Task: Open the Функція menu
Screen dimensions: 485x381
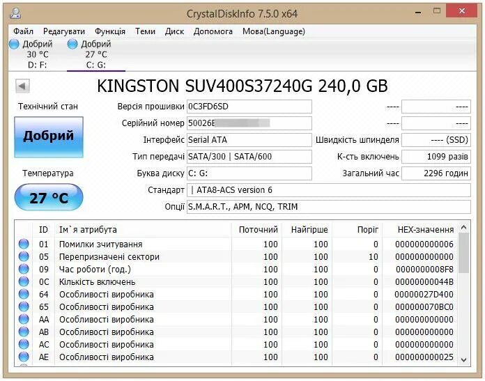Action: tap(110, 31)
